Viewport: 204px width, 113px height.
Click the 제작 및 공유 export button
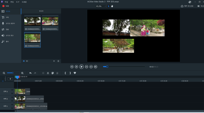pyautogui.click(x=187, y=6)
